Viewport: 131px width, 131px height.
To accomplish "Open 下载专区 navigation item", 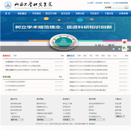I will 109,13.
